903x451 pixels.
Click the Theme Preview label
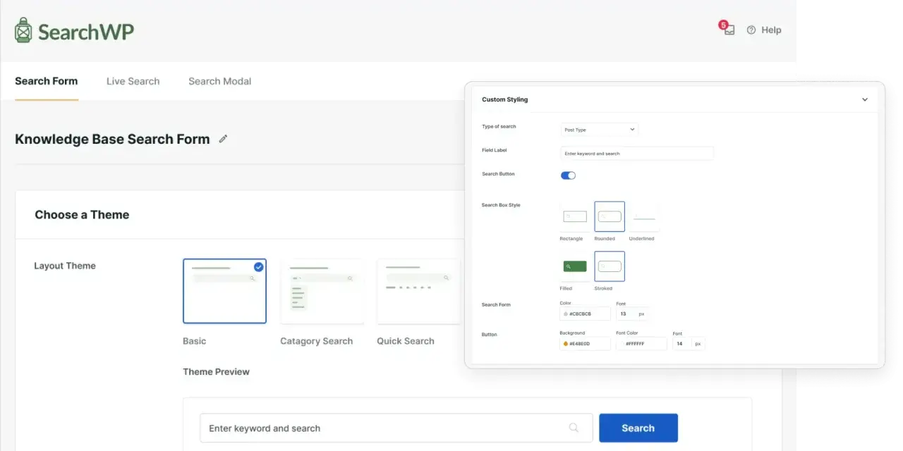click(216, 371)
